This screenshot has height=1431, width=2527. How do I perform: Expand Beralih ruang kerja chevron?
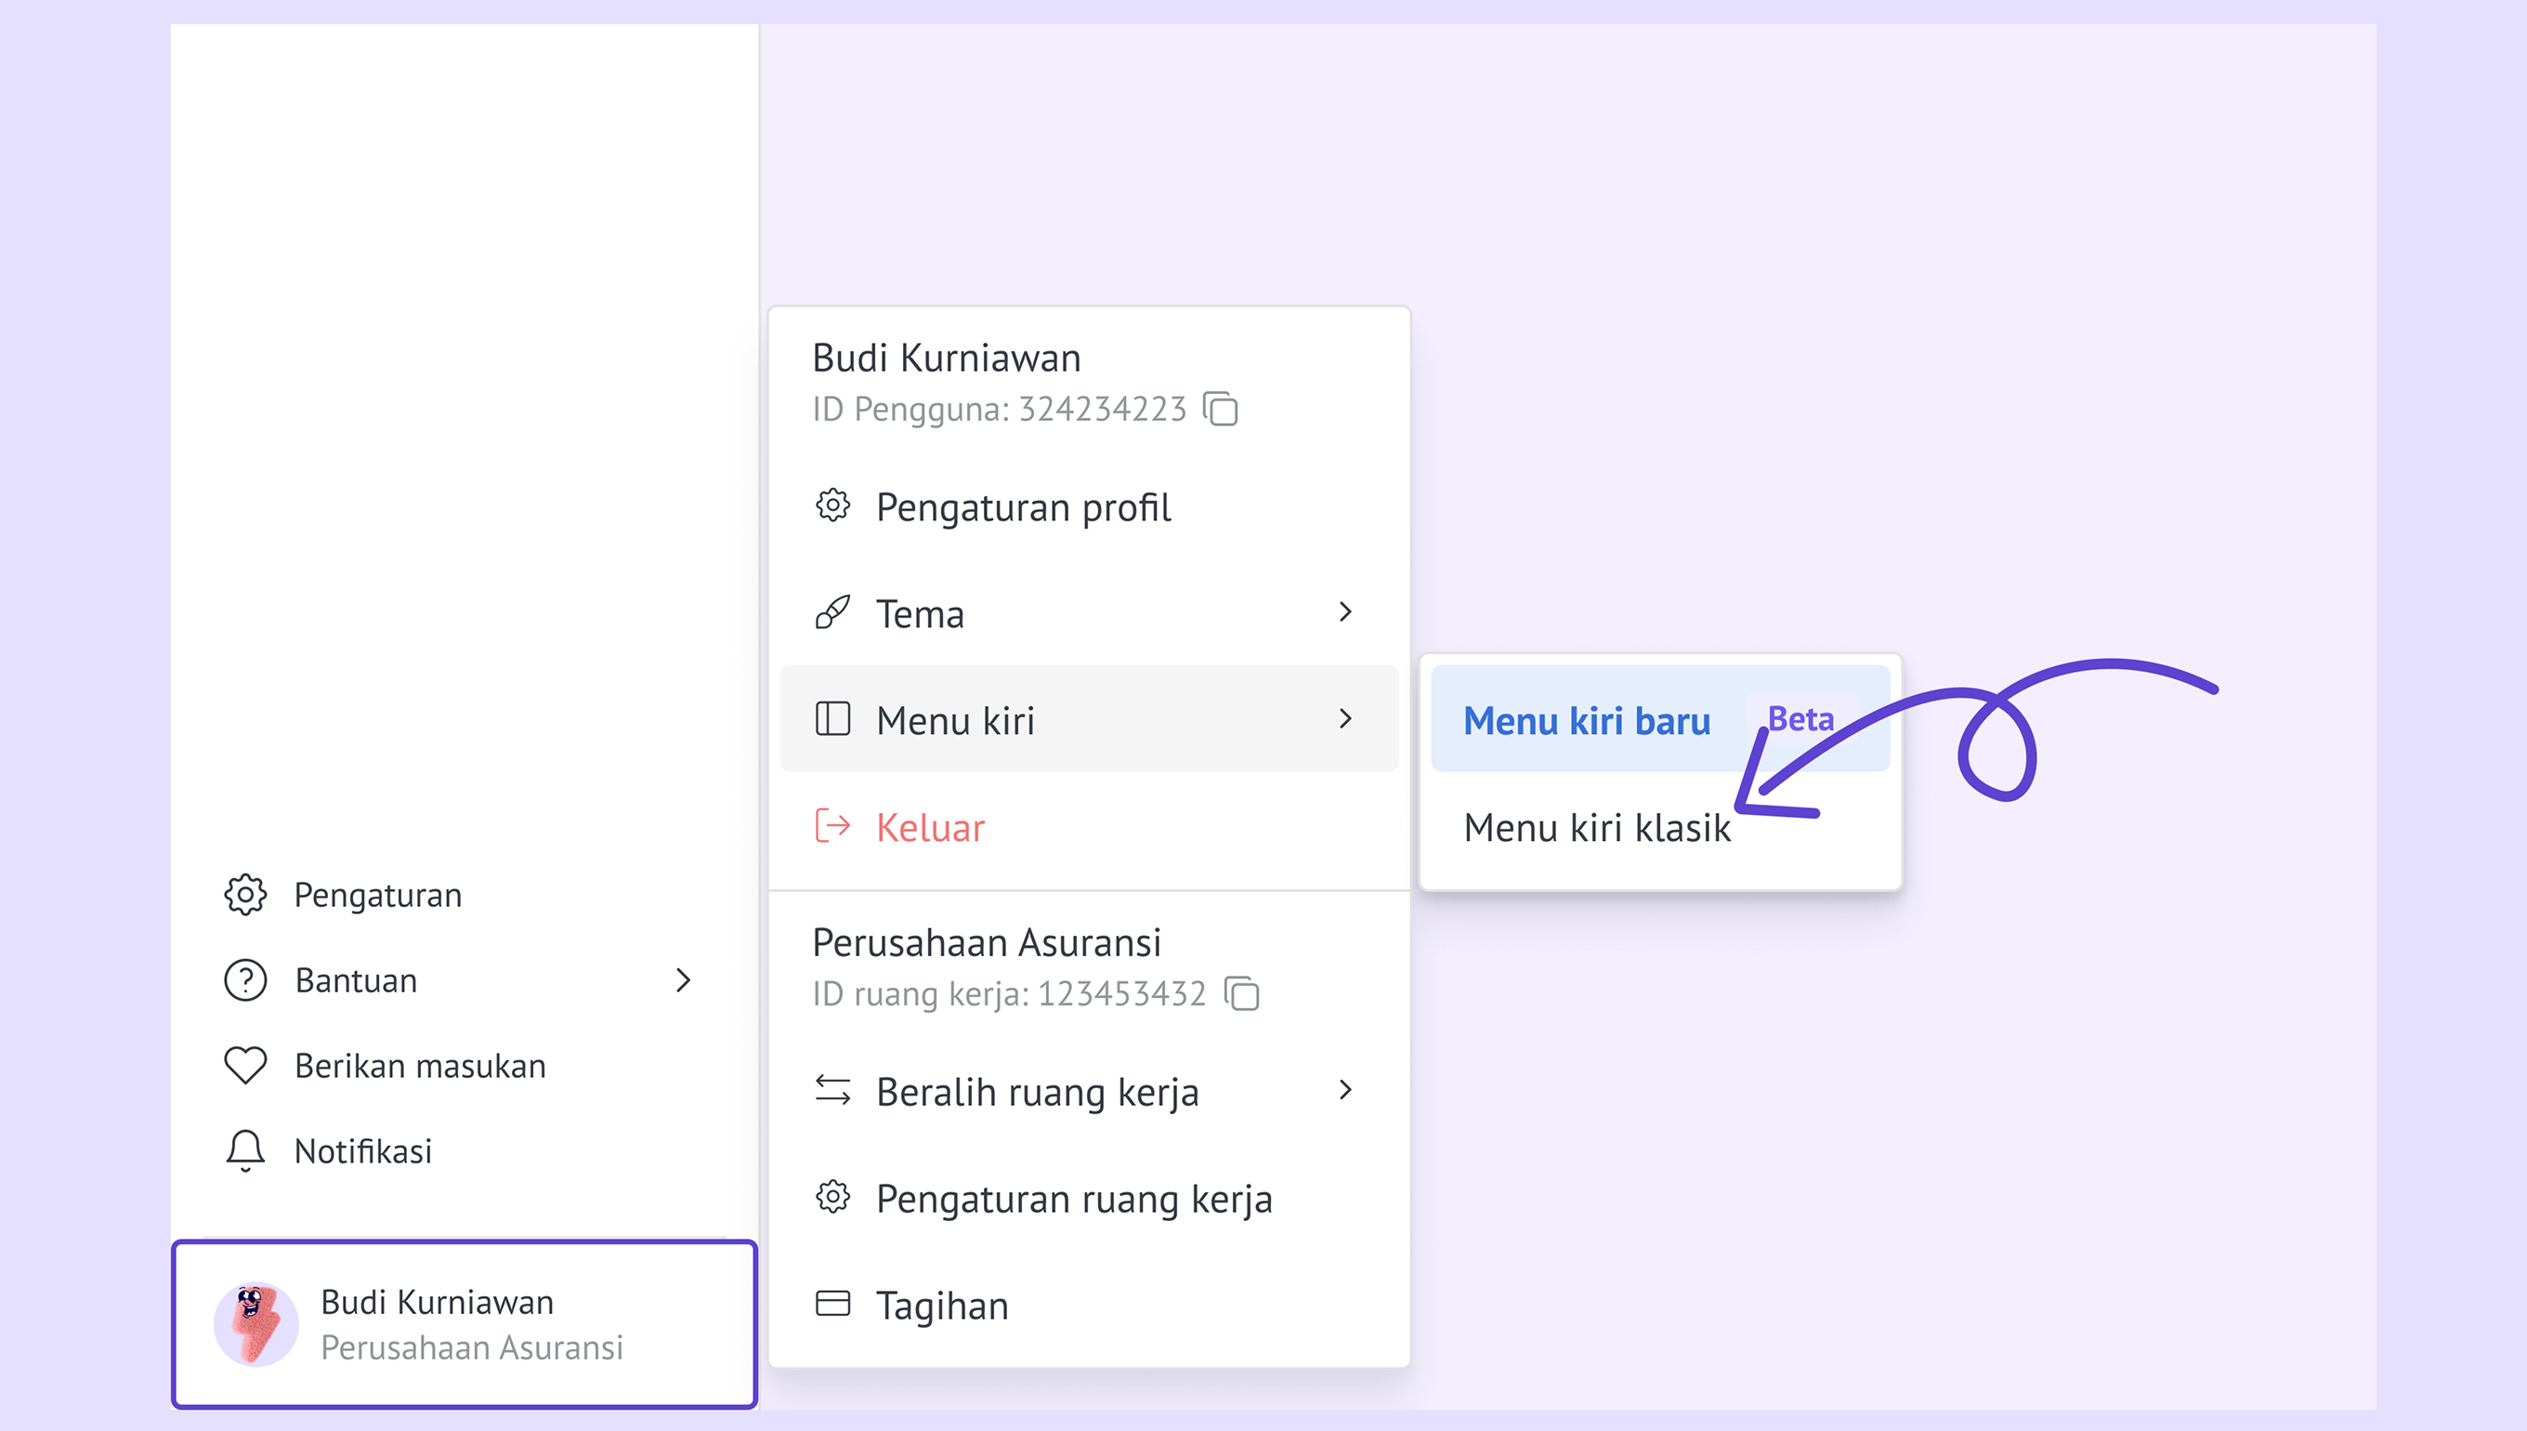[1345, 1090]
